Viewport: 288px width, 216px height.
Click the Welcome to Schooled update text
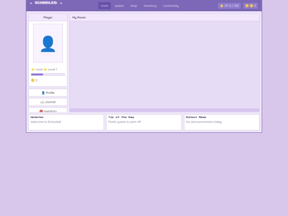(45, 122)
